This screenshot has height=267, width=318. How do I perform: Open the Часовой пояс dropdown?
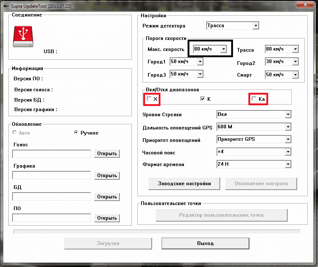click(288, 152)
